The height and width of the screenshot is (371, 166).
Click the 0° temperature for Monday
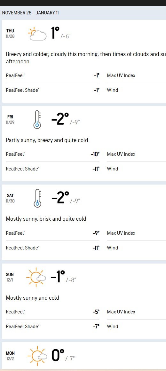click(x=58, y=355)
